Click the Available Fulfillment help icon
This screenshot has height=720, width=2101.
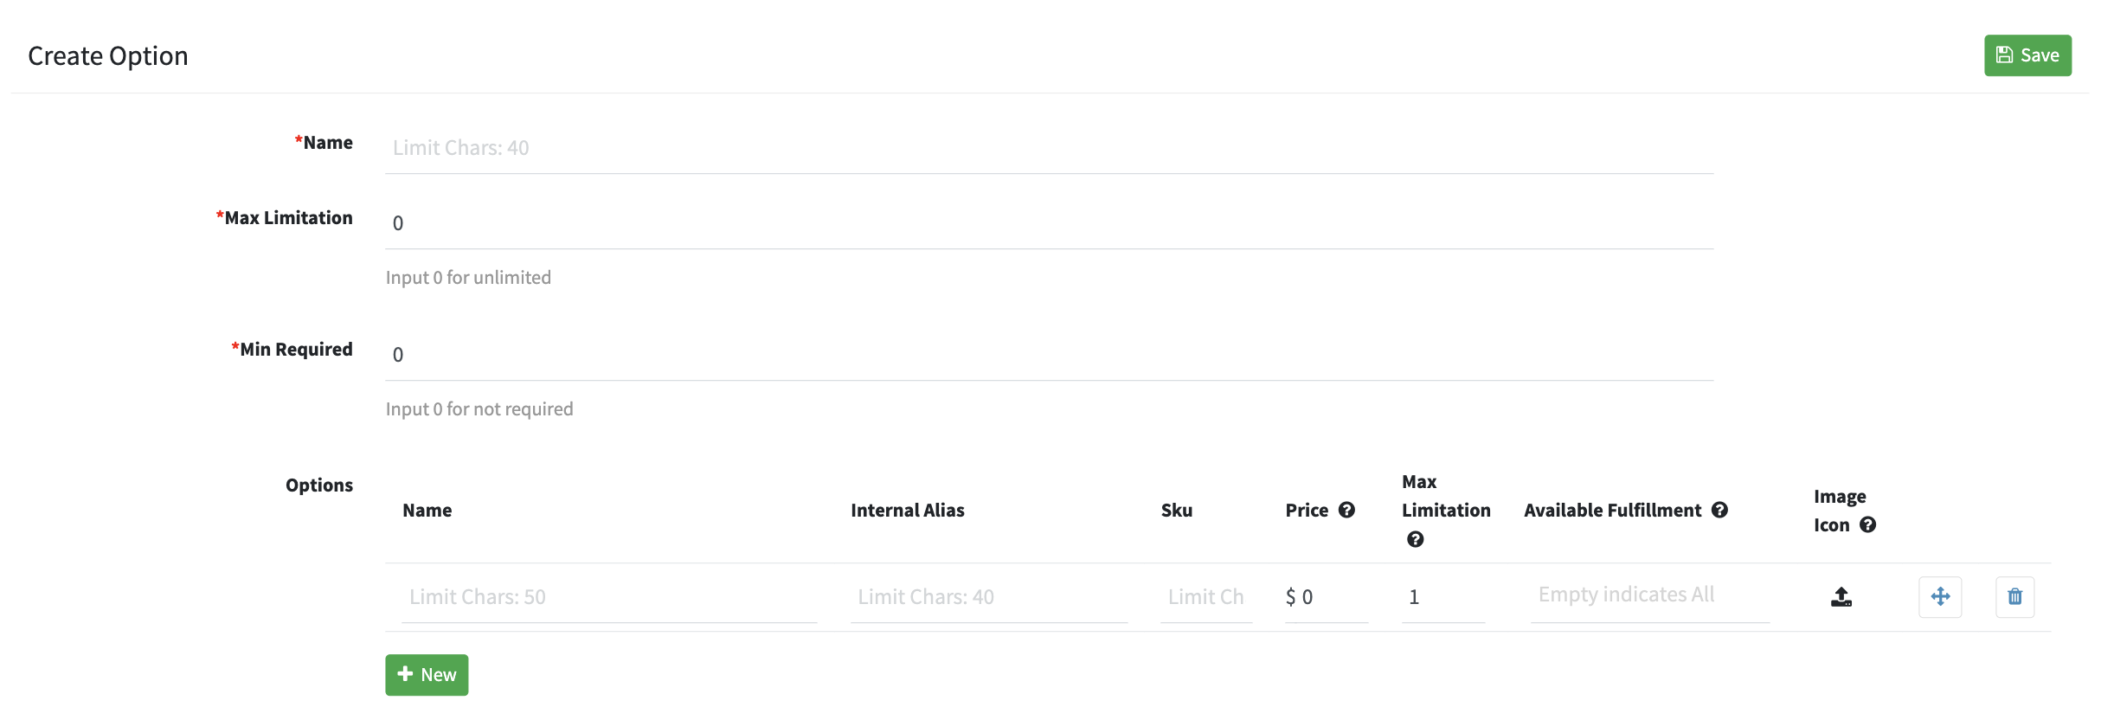pos(1719,510)
